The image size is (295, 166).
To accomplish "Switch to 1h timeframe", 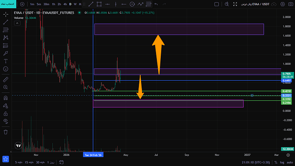I will (x=53, y=4).
